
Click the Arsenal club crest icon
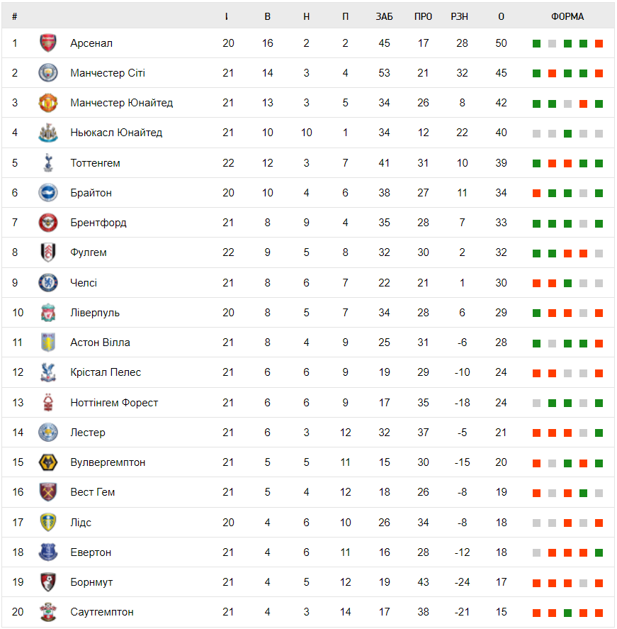click(47, 43)
